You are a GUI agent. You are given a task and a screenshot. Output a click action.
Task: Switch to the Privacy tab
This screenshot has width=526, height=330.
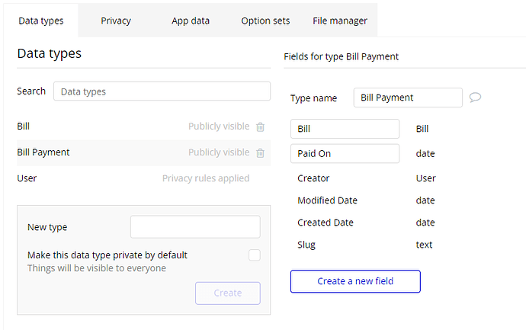coord(115,21)
